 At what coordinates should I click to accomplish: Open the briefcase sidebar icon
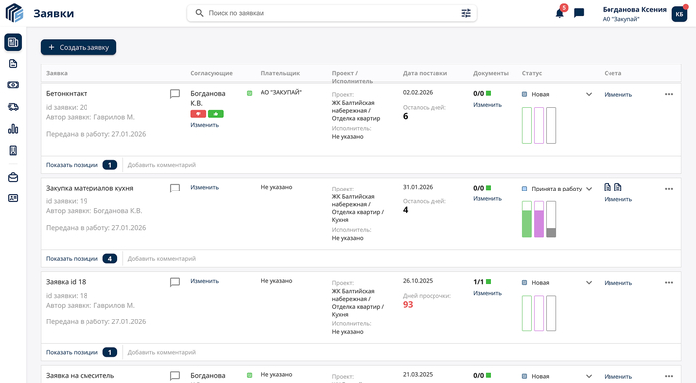click(x=13, y=177)
